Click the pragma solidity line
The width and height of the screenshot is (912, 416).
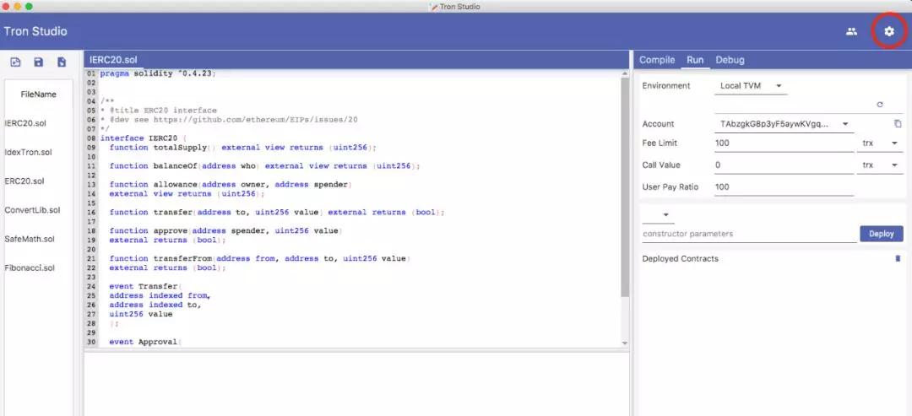158,73
